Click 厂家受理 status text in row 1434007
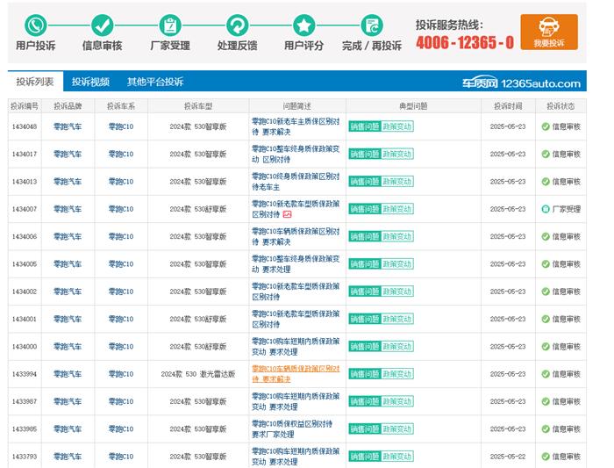This screenshot has width=614, height=468. (x=567, y=209)
